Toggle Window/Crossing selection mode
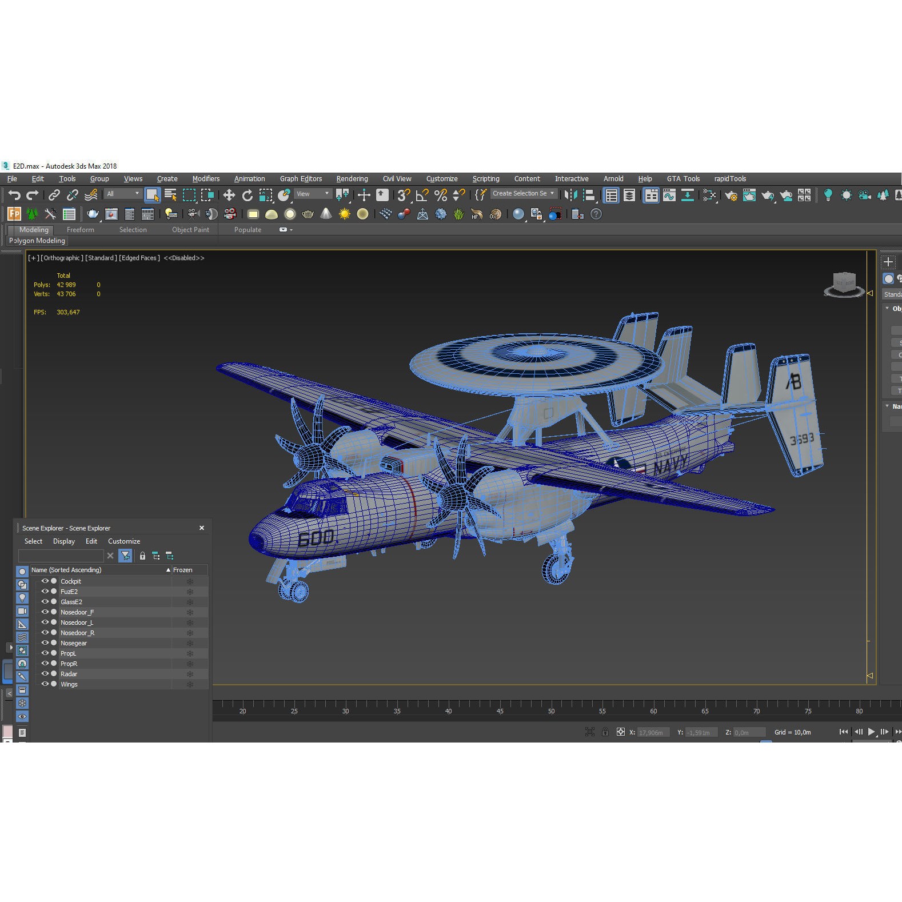This screenshot has width=902, height=902. (x=207, y=195)
